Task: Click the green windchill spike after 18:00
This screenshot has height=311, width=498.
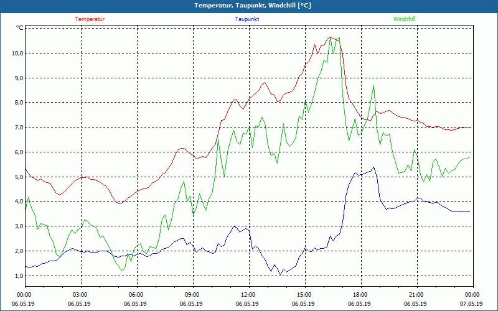Action: (x=374, y=86)
